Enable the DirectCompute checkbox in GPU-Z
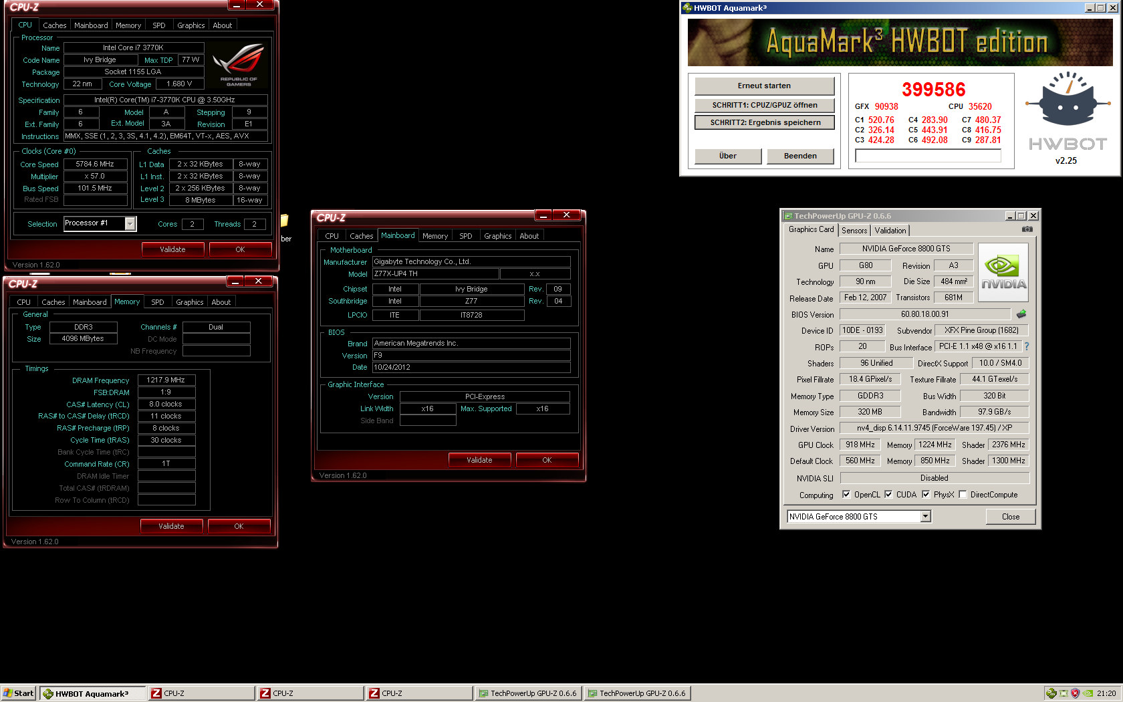Screen dimensions: 1123x702 pyautogui.click(x=963, y=495)
